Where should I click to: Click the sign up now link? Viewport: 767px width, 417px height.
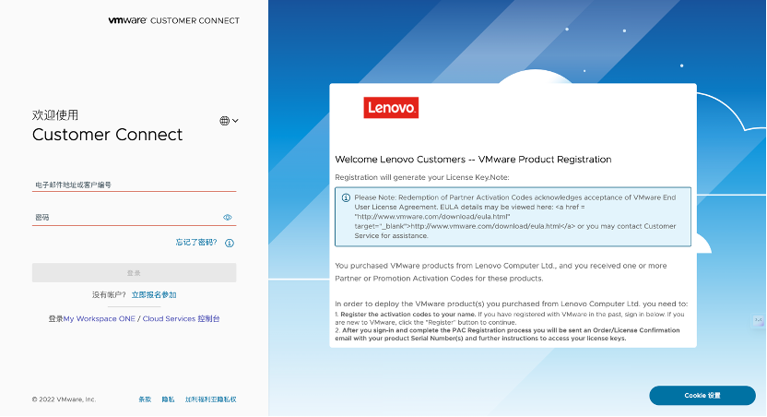(x=154, y=294)
